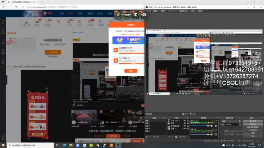The height and width of the screenshot is (148, 264).
Task: Open Properties for the selected OBS source
Action: pos(185,114)
